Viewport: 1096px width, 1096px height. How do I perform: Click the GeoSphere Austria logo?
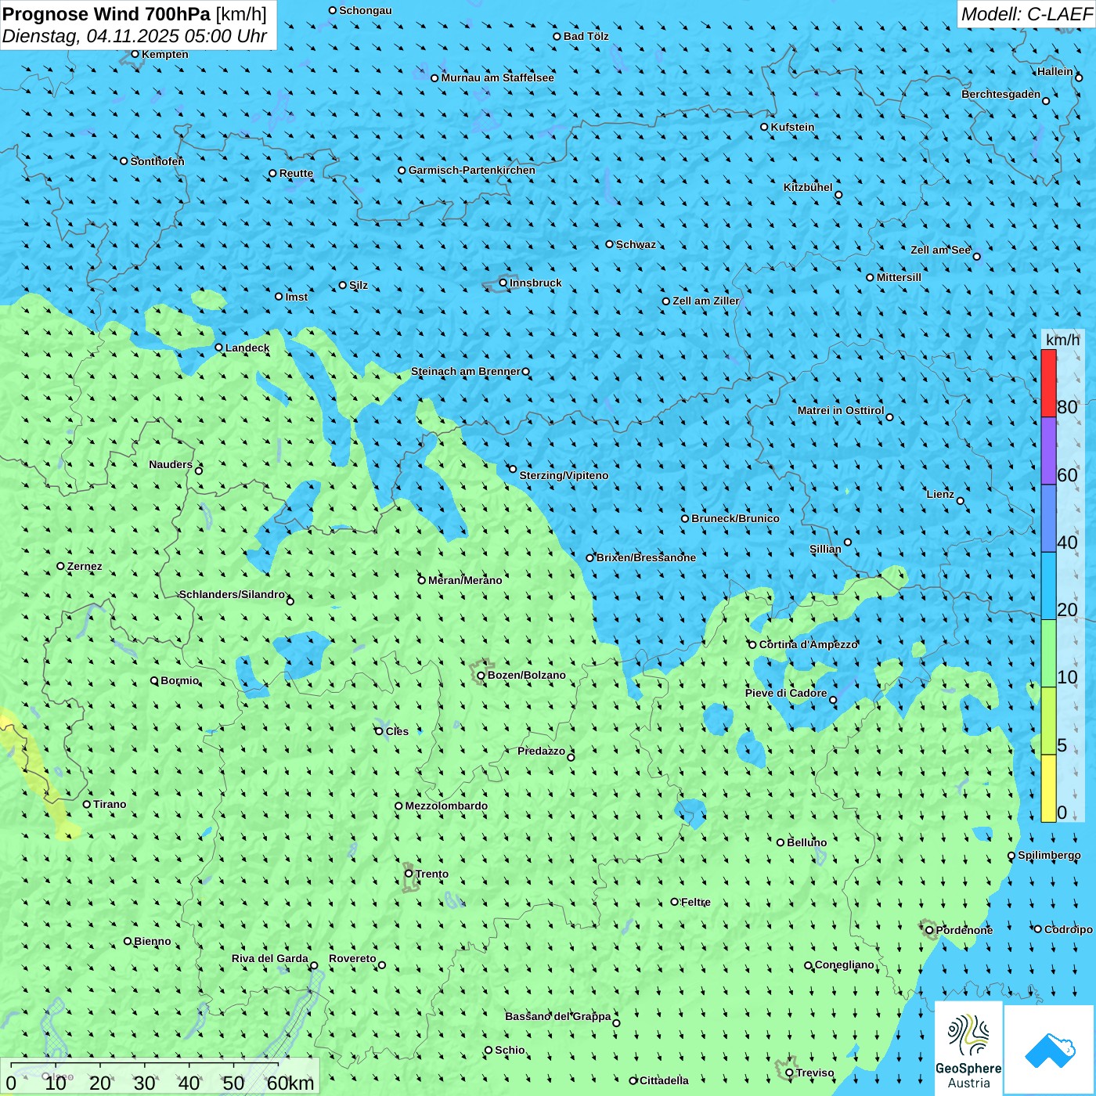point(968,1047)
